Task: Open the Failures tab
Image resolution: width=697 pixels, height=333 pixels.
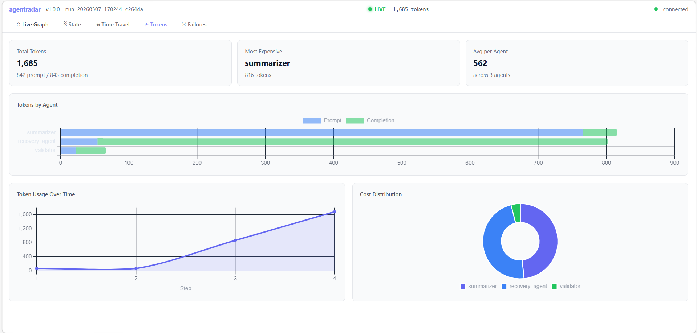Action: 194,25
